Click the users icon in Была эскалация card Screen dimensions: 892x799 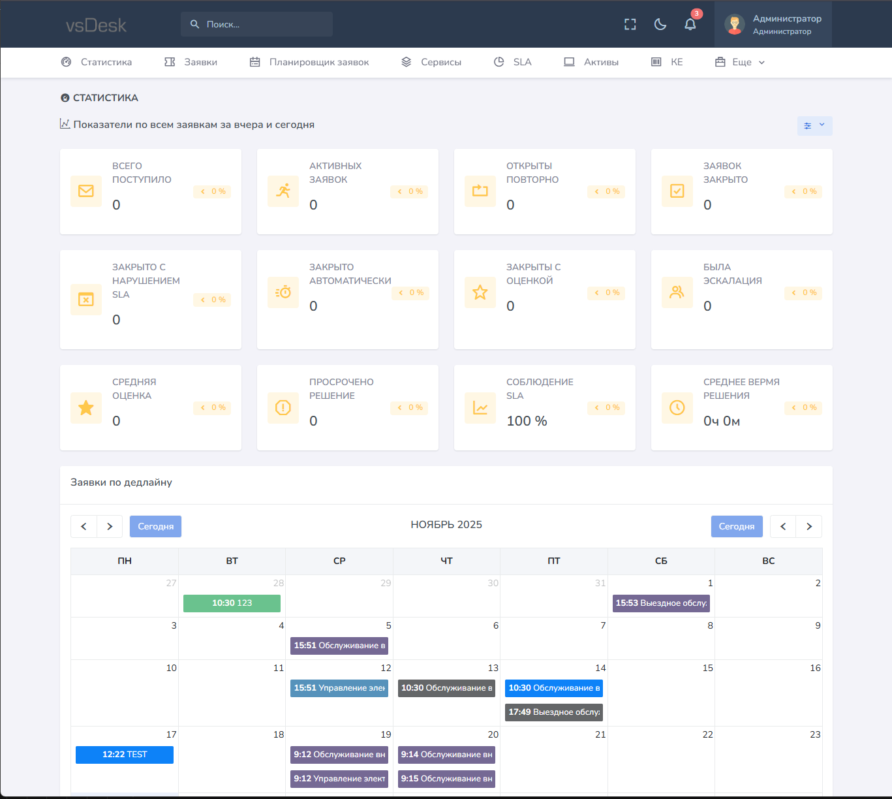(x=677, y=292)
